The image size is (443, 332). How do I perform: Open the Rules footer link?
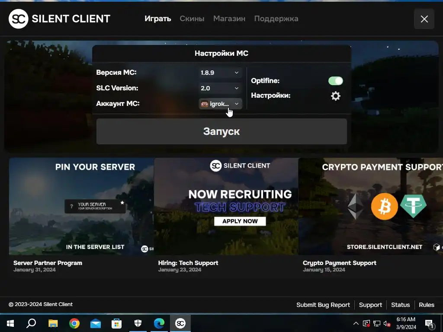pyautogui.click(x=426, y=305)
